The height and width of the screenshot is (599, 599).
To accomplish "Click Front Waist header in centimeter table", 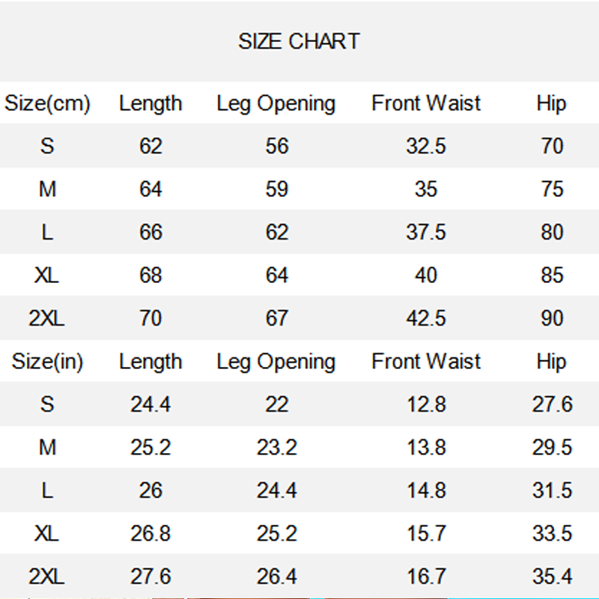I will pos(426,103).
